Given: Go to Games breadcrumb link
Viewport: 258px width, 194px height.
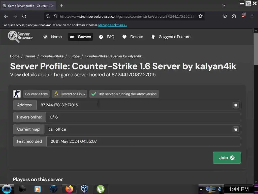Looking at the screenshot, I should (x=30, y=56).
